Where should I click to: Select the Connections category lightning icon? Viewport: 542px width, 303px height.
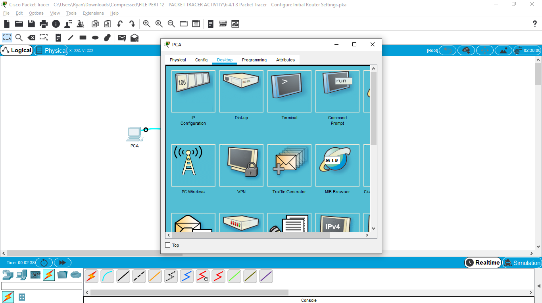(49, 274)
